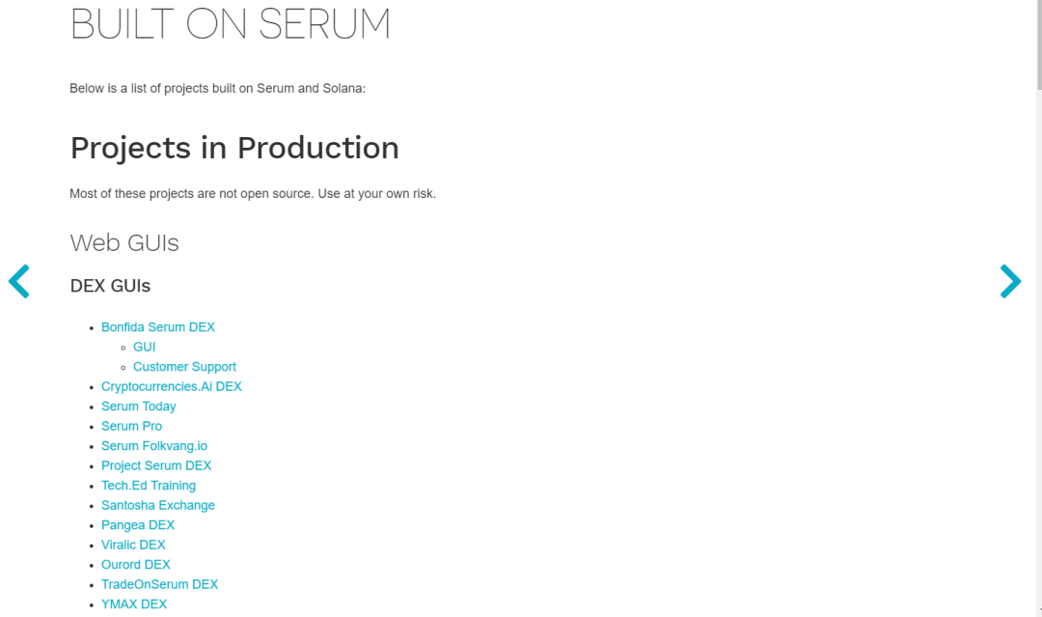The height and width of the screenshot is (617, 1042).
Task: Open the GUI sub-link under Bonfida
Action: point(144,347)
